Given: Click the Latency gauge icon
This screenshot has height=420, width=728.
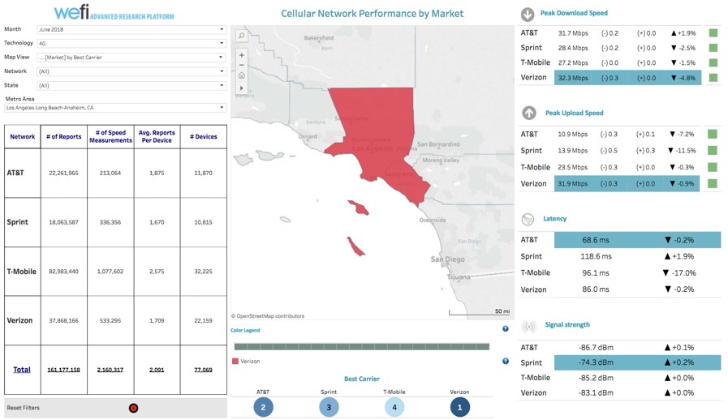Looking at the screenshot, I should (528, 219).
